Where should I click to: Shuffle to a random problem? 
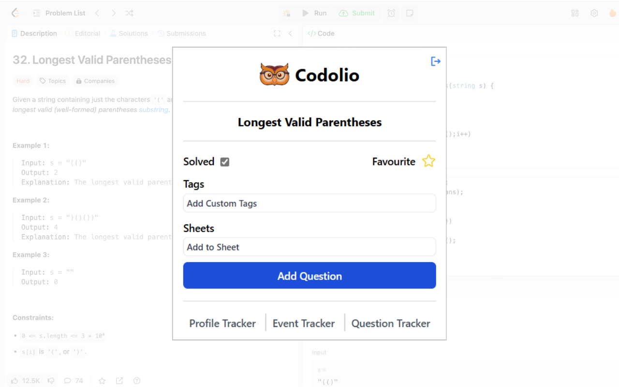click(130, 13)
